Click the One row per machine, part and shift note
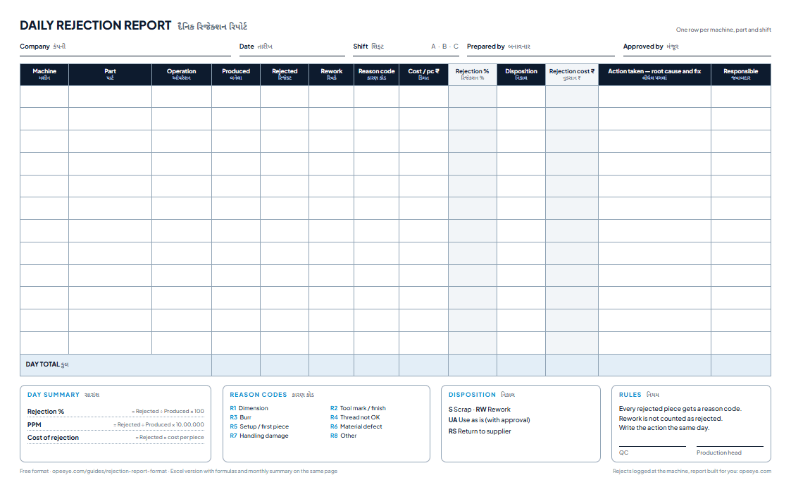 (x=723, y=30)
